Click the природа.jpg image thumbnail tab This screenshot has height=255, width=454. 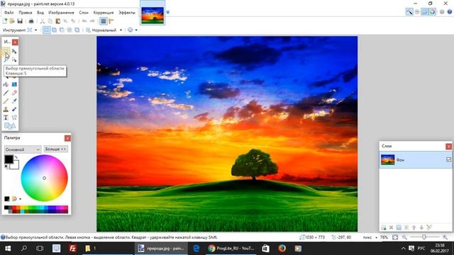pyautogui.click(x=153, y=15)
